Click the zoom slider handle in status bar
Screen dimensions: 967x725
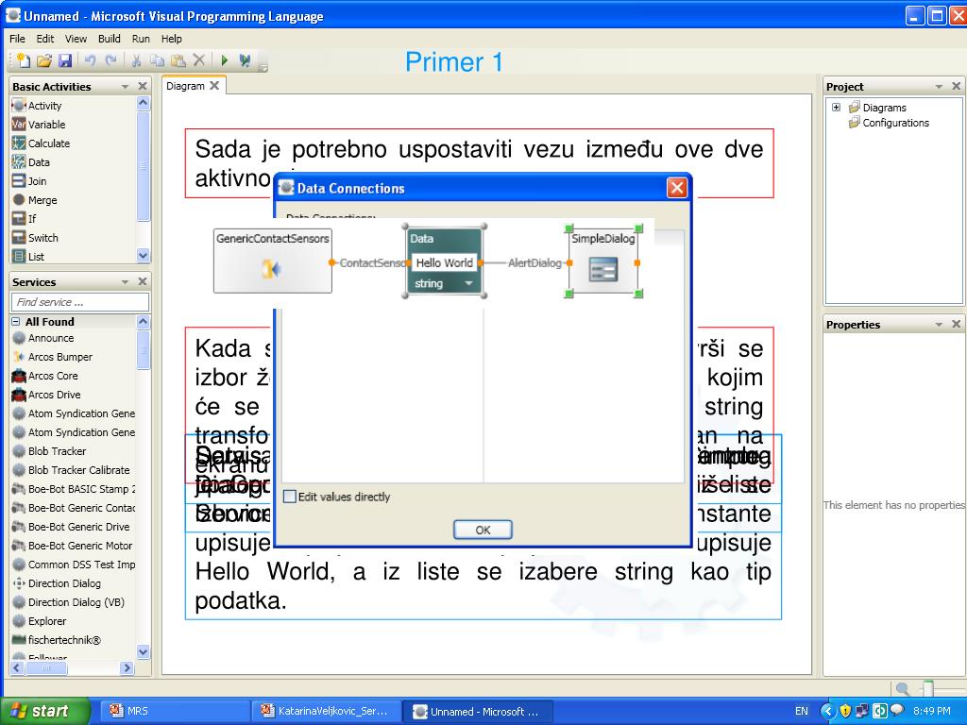(929, 688)
